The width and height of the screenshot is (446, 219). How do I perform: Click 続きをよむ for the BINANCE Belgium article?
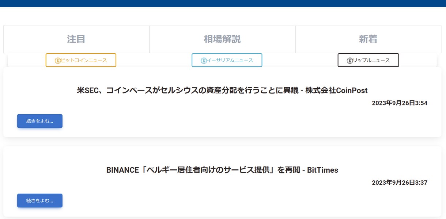pyautogui.click(x=40, y=201)
